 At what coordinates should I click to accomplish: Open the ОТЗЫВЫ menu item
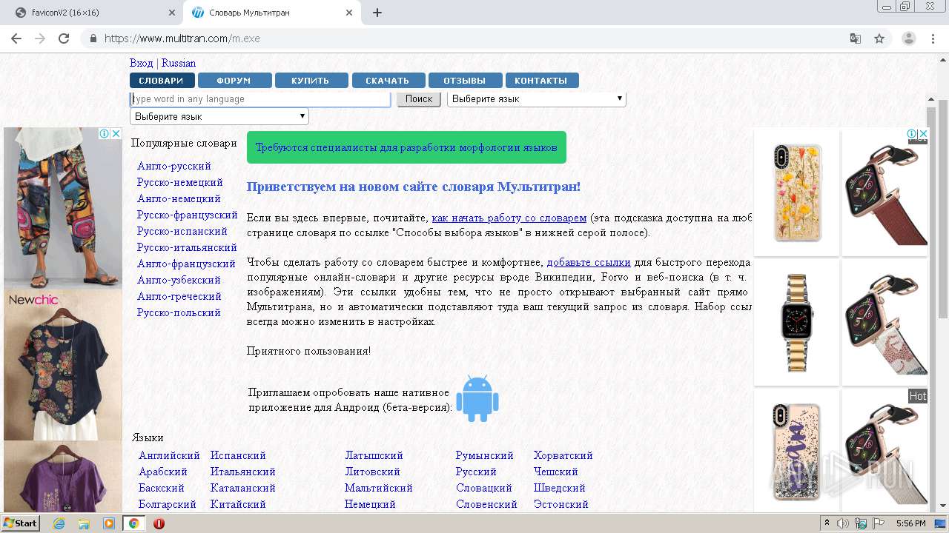(465, 81)
